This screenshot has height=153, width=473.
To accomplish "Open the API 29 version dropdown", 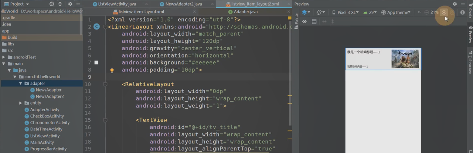I will (370, 12).
